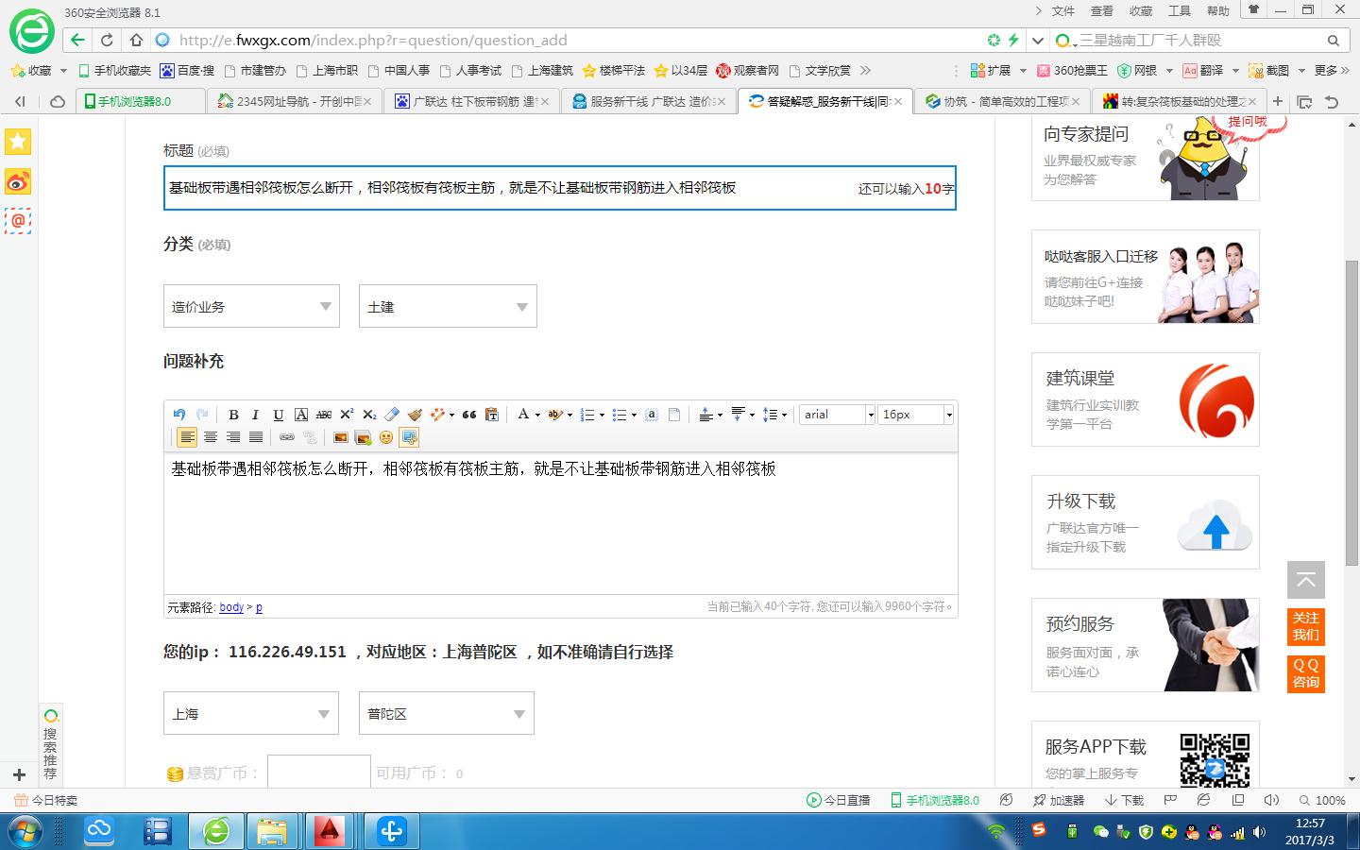Justify the text on both sides

(255, 437)
